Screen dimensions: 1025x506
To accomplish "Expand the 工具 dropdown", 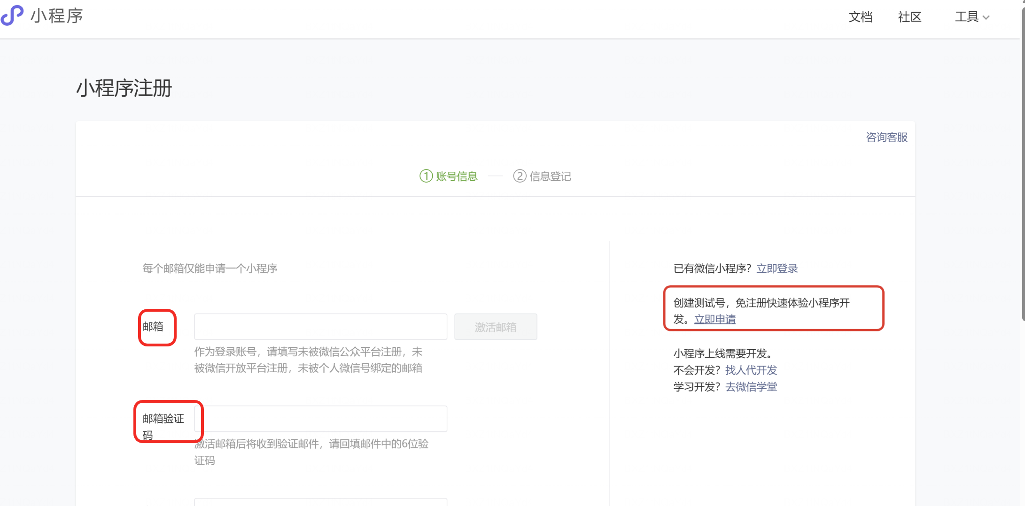I will tap(972, 17).
